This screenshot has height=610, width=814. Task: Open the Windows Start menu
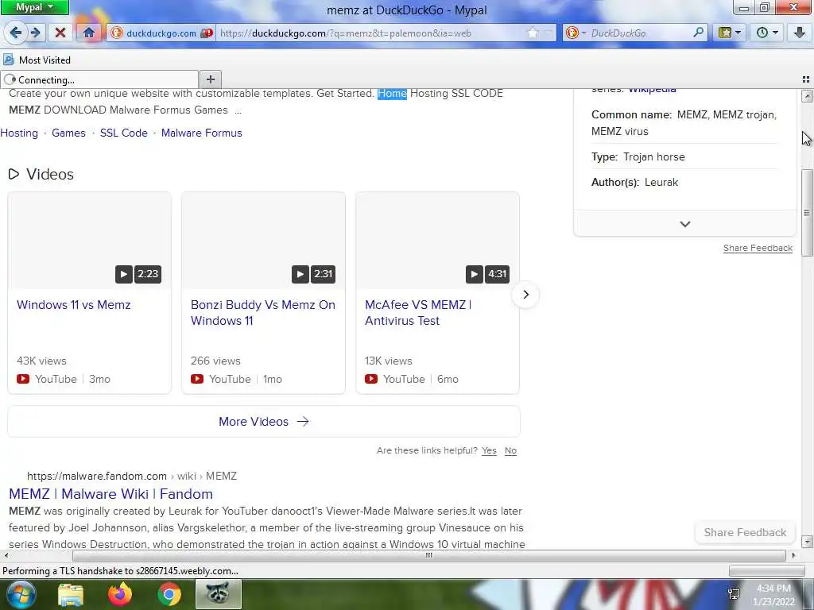pos(21,594)
